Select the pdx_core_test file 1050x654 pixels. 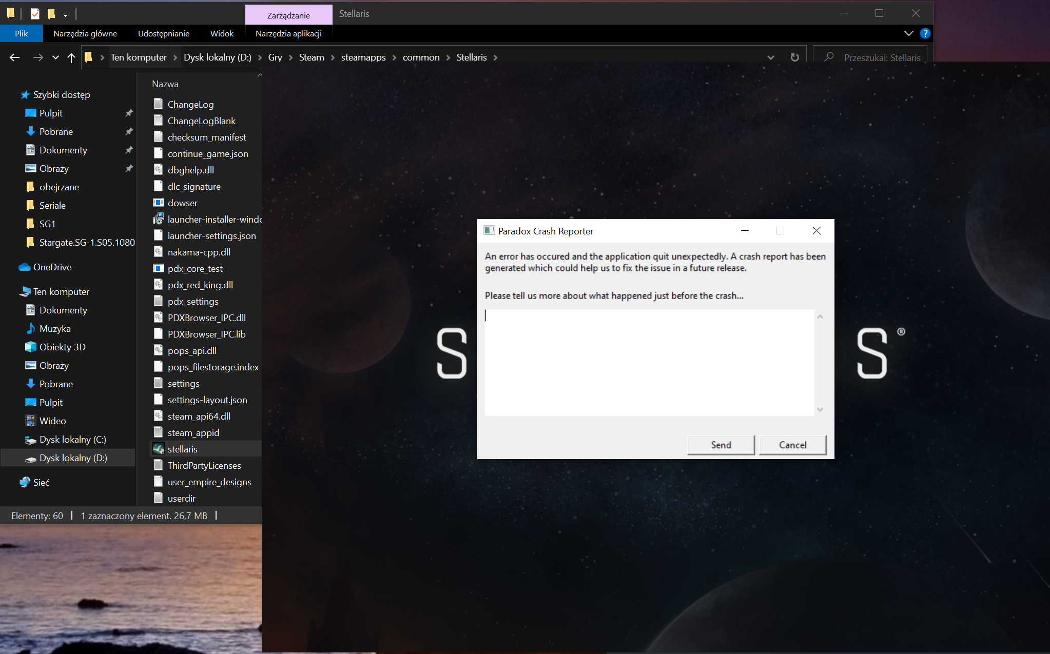tap(195, 268)
